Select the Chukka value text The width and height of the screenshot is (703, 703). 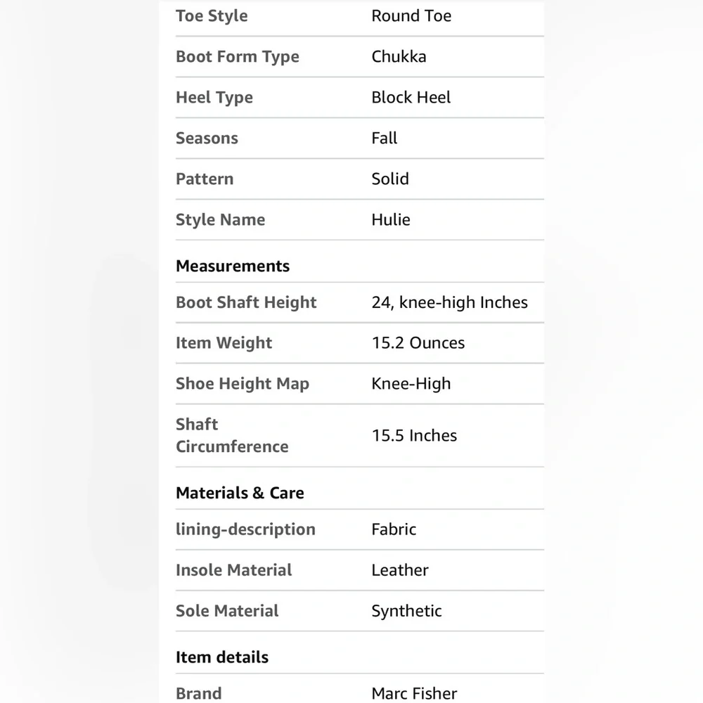[399, 56]
